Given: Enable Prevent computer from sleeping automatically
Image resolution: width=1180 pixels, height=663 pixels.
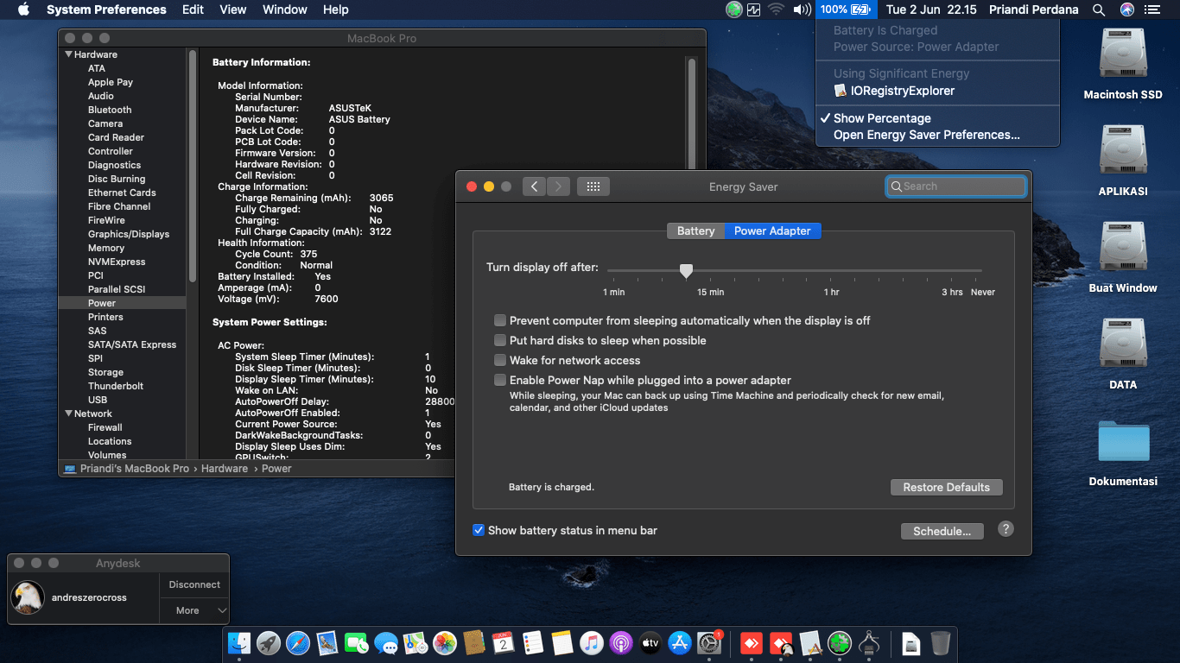Looking at the screenshot, I should tap(500, 320).
